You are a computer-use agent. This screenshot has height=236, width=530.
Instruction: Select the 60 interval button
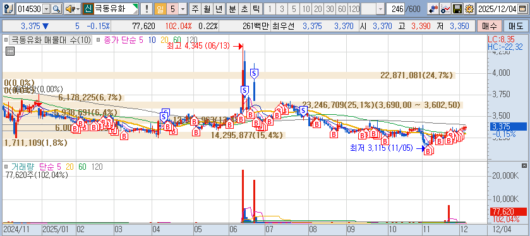pyautogui.click(x=342, y=9)
